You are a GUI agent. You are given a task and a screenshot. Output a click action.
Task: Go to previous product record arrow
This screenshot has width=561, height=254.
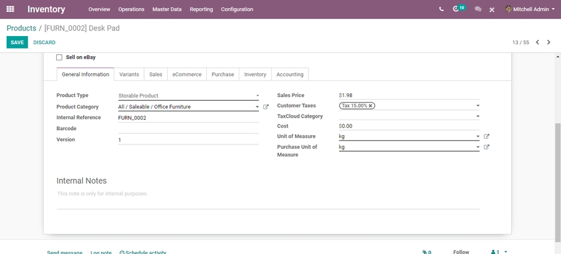537,42
